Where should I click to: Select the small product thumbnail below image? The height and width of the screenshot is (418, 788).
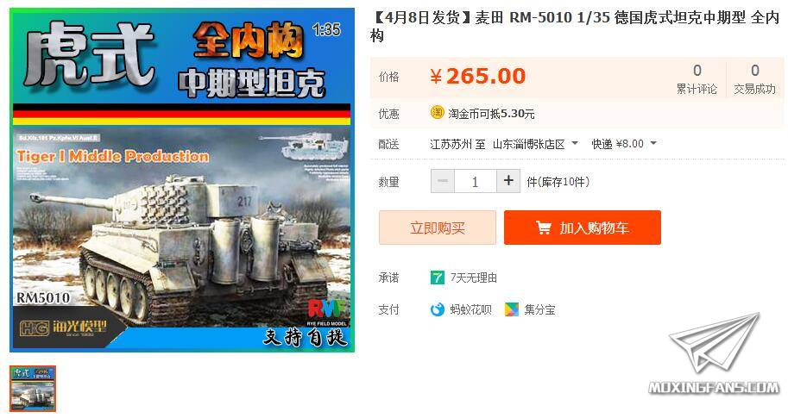(33, 389)
